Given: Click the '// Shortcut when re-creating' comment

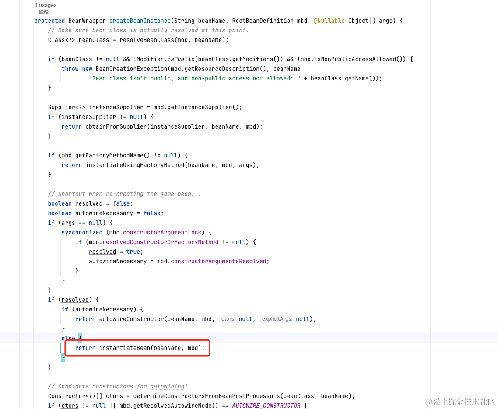Looking at the screenshot, I should [x=124, y=194].
